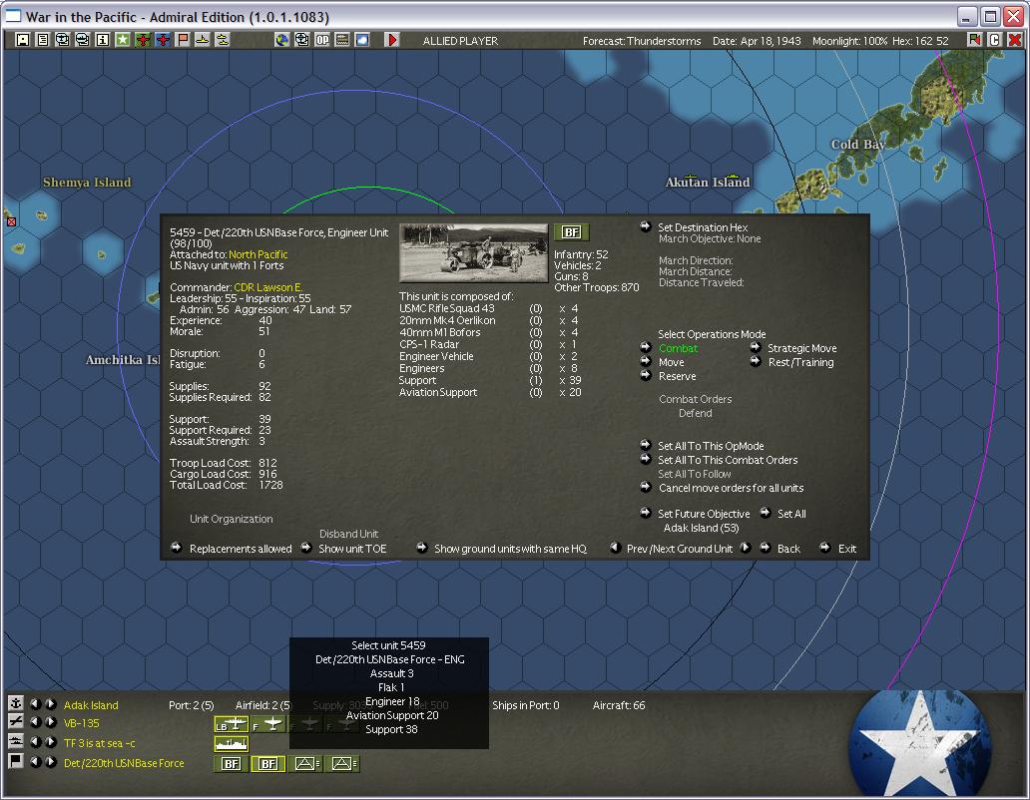1030x800 pixels.
Task: Click the orange flag toolbar icon
Action: (x=183, y=40)
